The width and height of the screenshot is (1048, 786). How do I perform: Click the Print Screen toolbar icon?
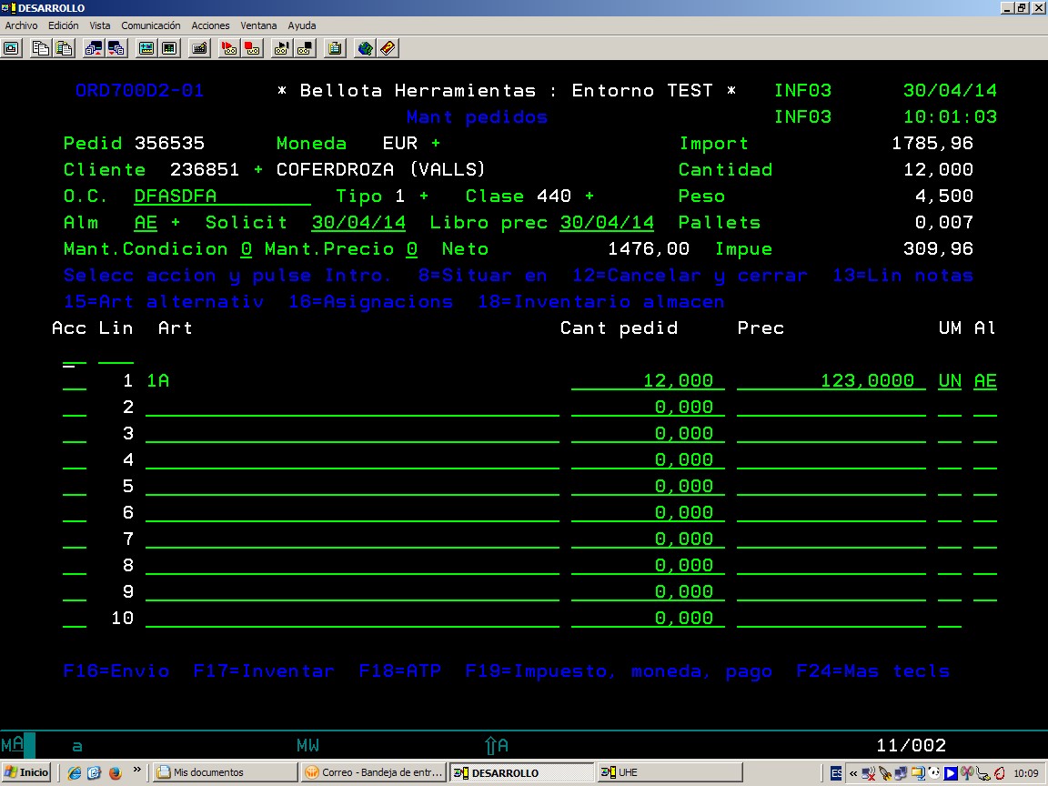click(x=13, y=48)
